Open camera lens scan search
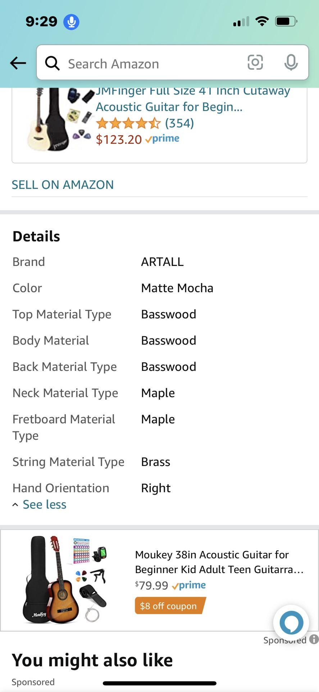This screenshot has width=319, height=692. [255, 63]
